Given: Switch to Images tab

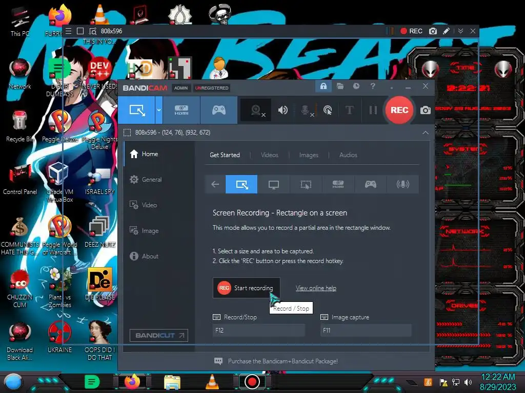Looking at the screenshot, I should tap(309, 155).
